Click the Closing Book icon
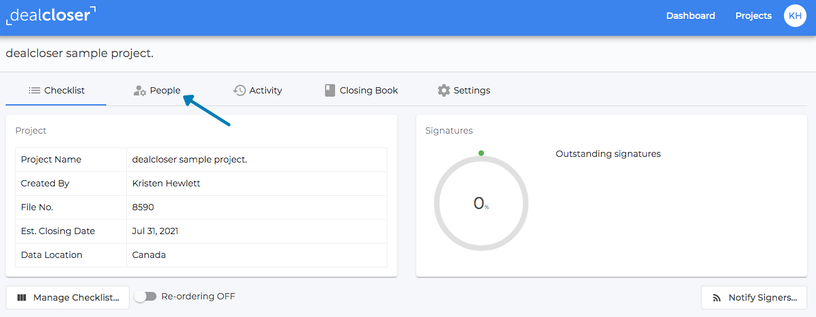This screenshot has height=317, width=816. coord(330,90)
